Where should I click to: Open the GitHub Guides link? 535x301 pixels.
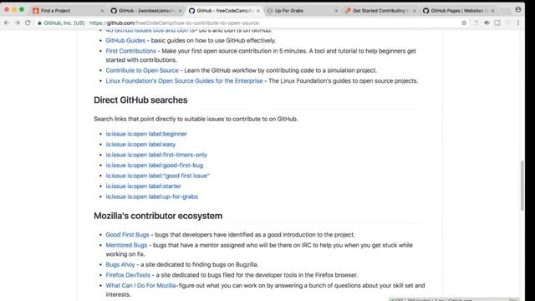[125, 40]
